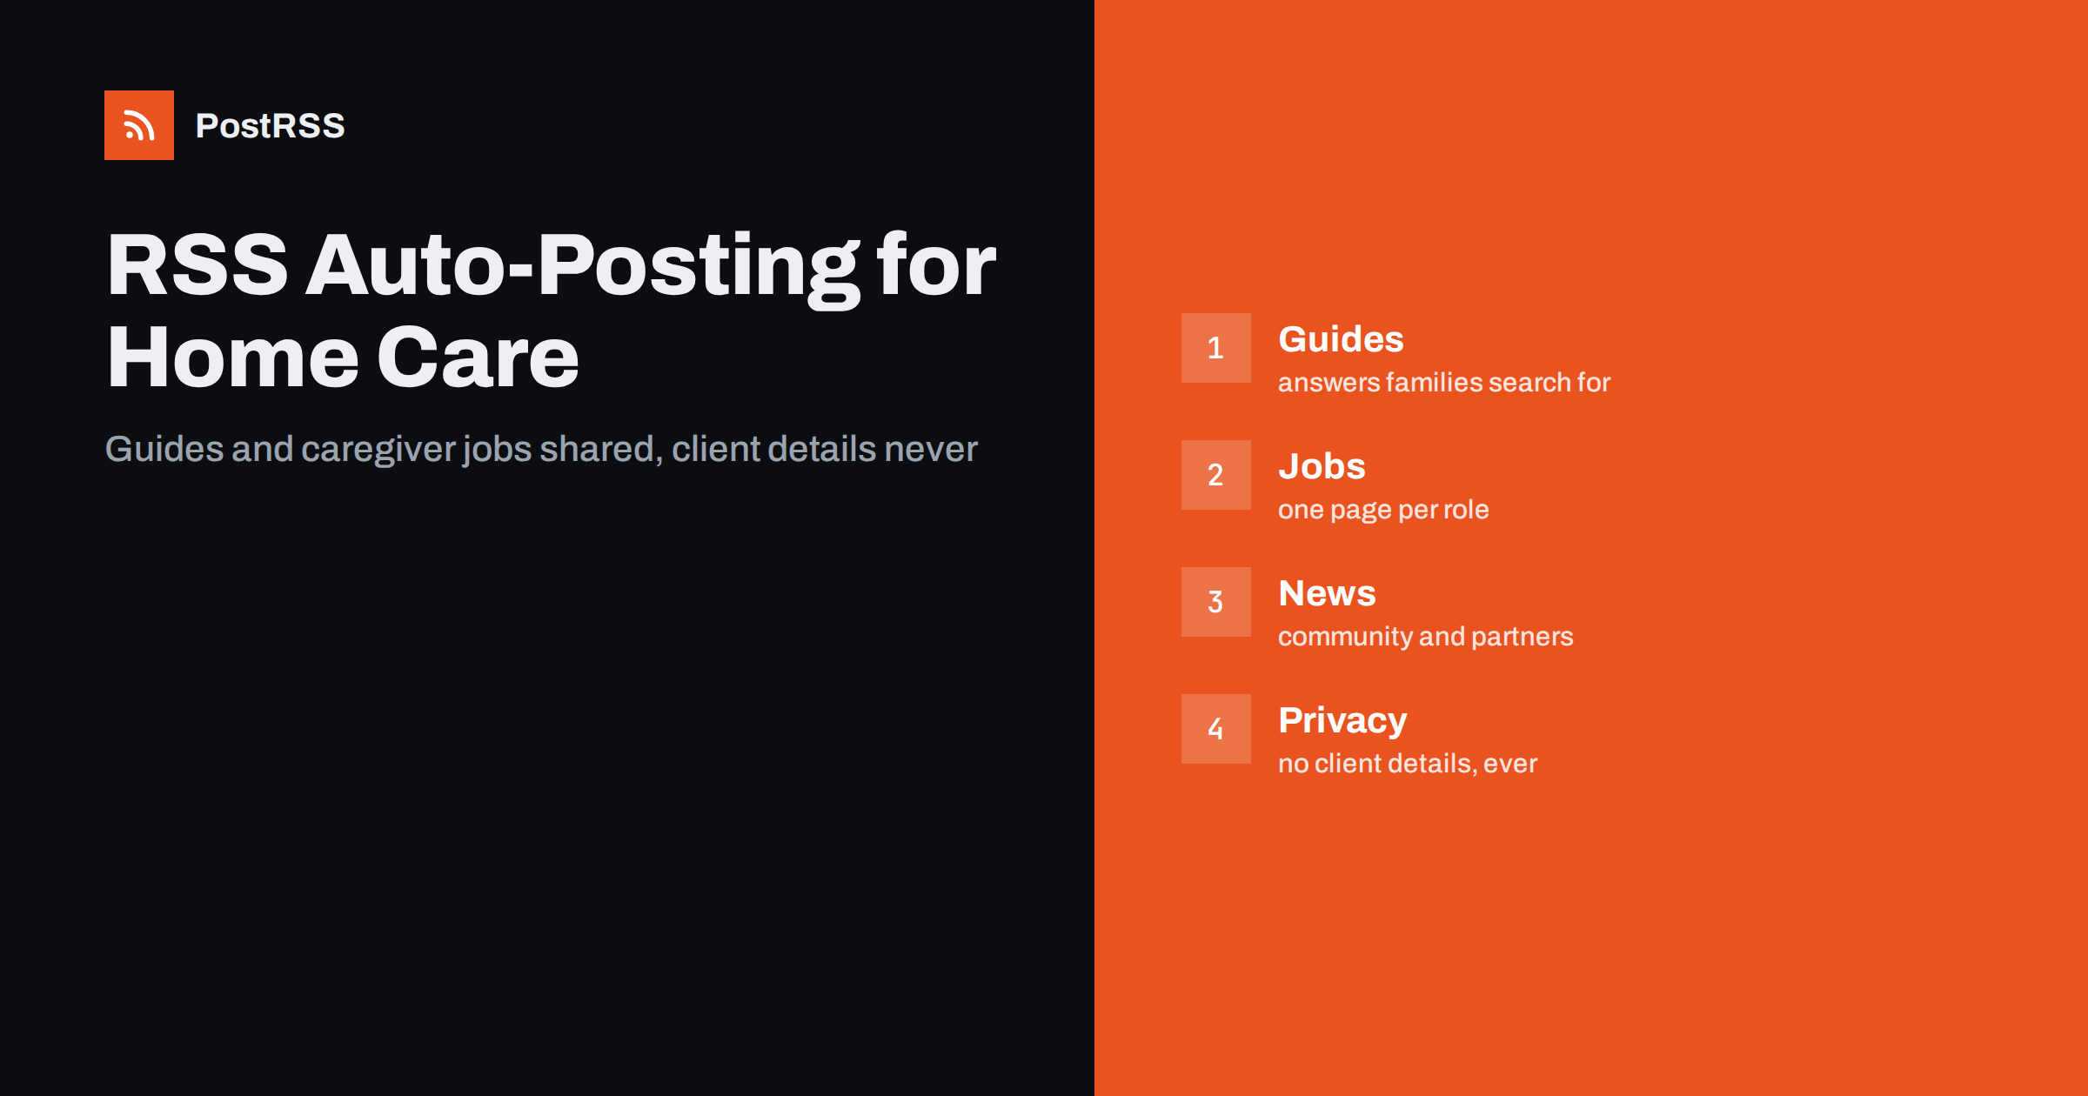Click 'no client details, ever' text
The width and height of the screenshot is (2088, 1096).
point(1408,764)
